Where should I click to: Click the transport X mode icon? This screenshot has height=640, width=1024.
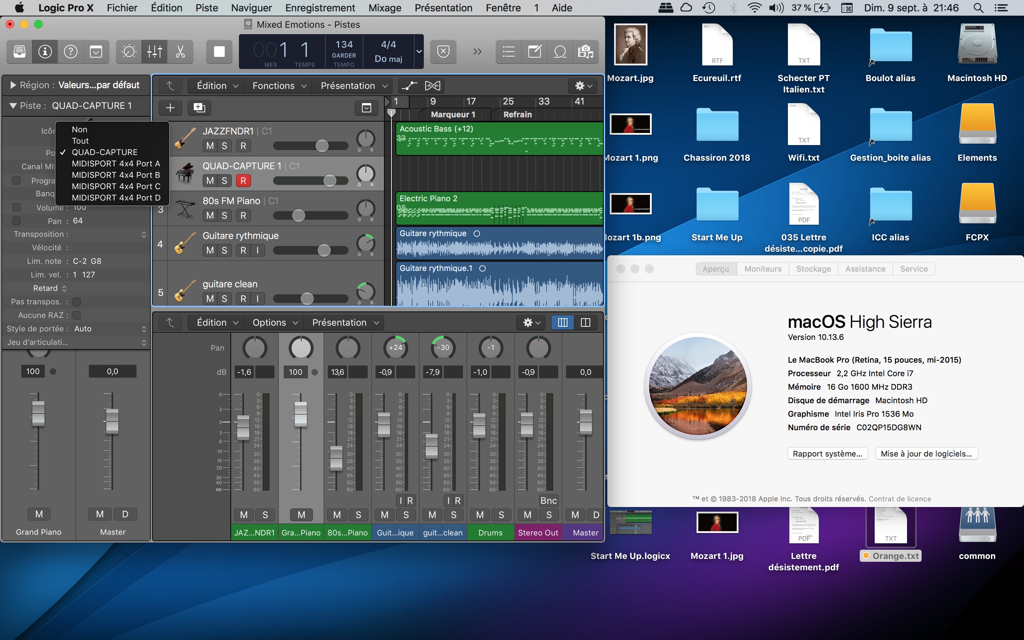[443, 52]
